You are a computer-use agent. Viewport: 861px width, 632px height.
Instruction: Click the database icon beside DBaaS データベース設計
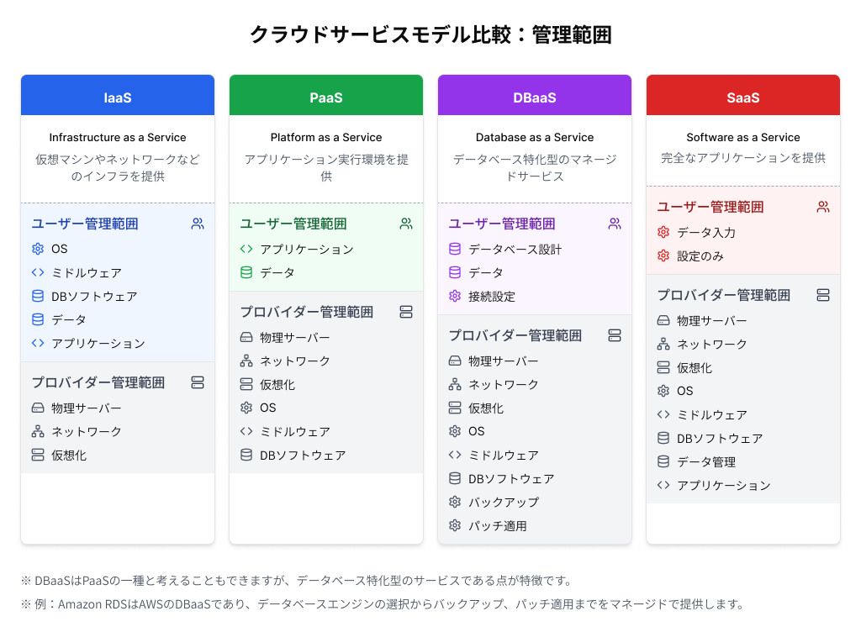(x=455, y=249)
